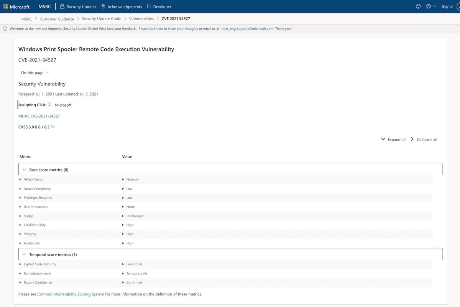The width and height of the screenshot is (460, 307).
Task: Click the Acknowledgements badge icon
Action: [103, 7]
